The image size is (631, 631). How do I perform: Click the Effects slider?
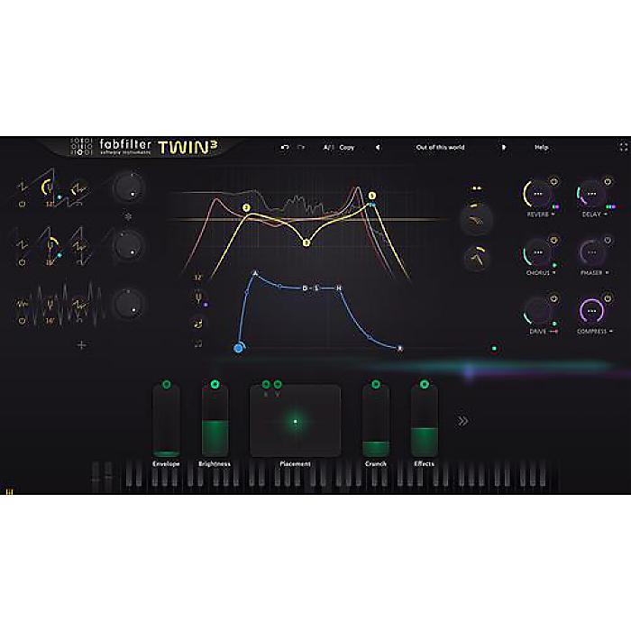[x=425, y=421]
